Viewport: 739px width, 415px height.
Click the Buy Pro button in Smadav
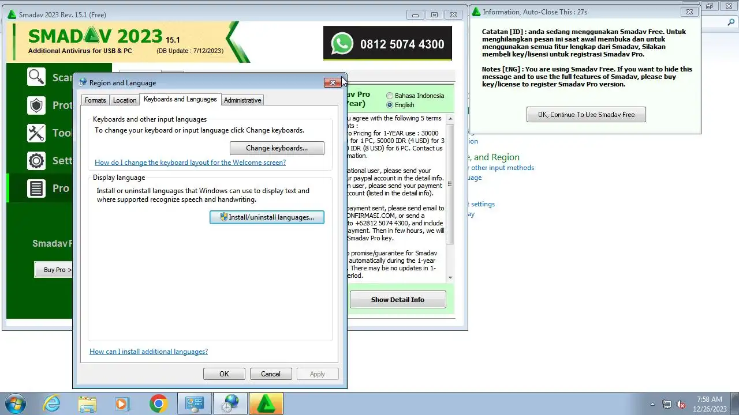(54, 270)
